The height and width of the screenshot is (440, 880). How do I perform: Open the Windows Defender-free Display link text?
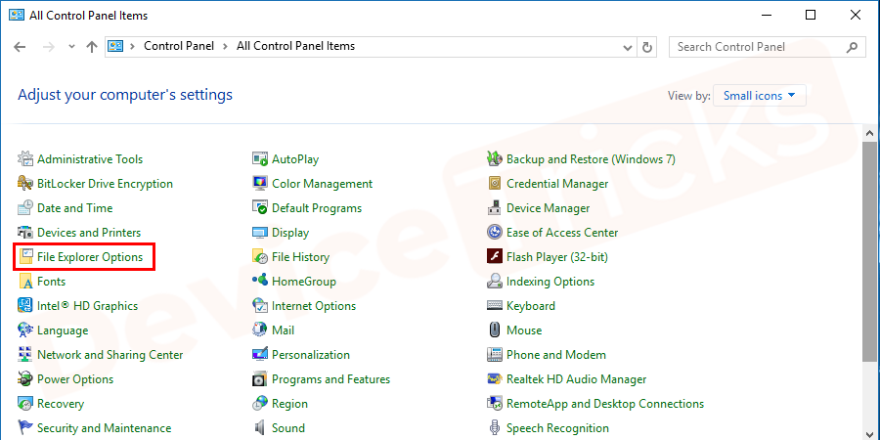[290, 233]
